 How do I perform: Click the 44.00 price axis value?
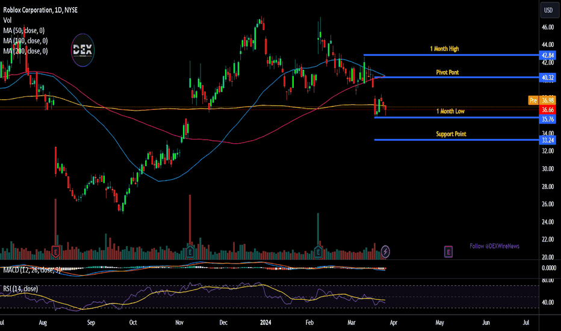point(548,45)
